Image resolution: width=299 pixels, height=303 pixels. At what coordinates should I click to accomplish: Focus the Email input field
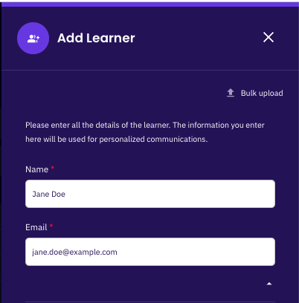(x=150, y=252)
